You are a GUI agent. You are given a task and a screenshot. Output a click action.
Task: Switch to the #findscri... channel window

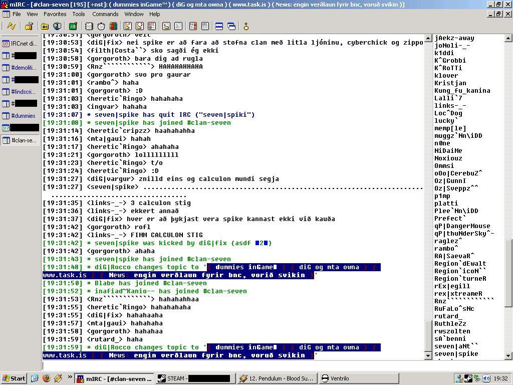click(x=20, y=92)
